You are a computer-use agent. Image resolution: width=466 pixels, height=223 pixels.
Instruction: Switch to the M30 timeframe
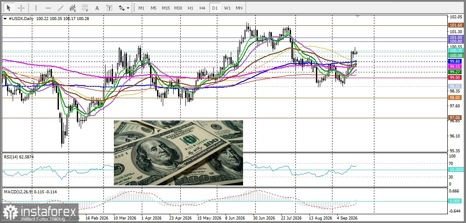point(178,8)
